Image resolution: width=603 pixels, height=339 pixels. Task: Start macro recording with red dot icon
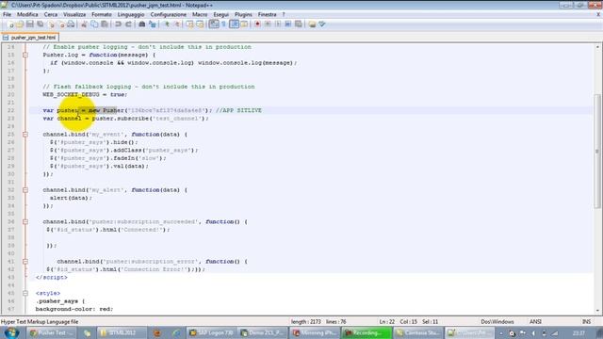point(257,24)
